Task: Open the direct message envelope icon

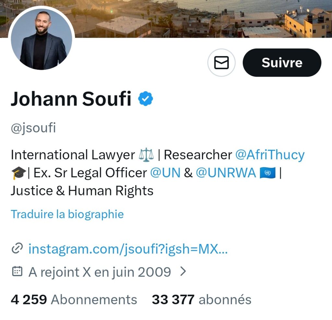Action: pos(221,63)
